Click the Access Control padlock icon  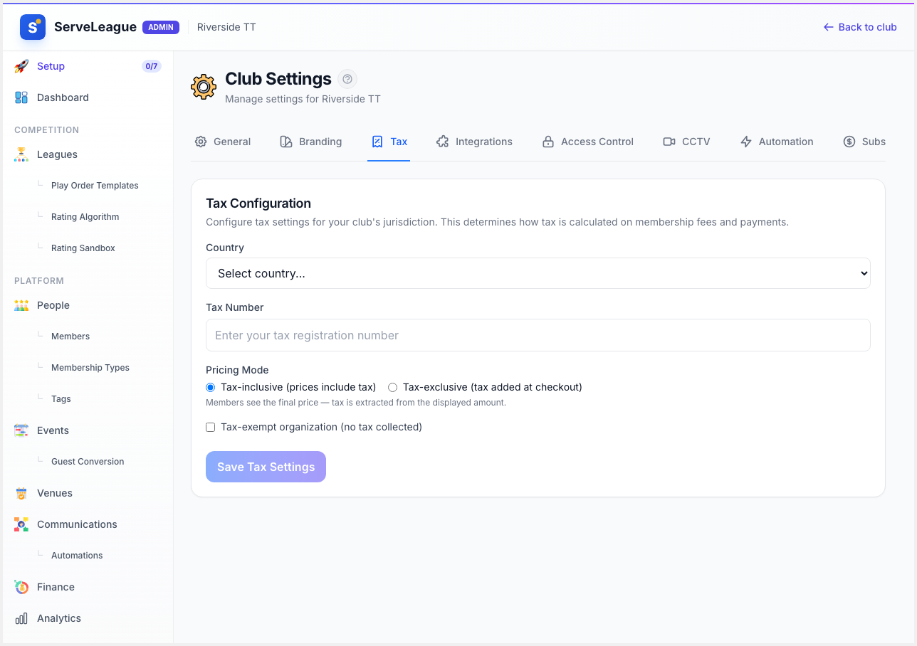point(548,142)
